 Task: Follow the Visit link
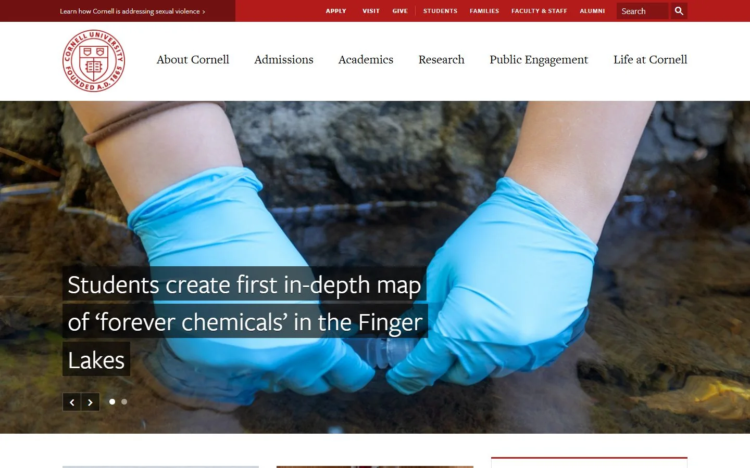point(371,11)
